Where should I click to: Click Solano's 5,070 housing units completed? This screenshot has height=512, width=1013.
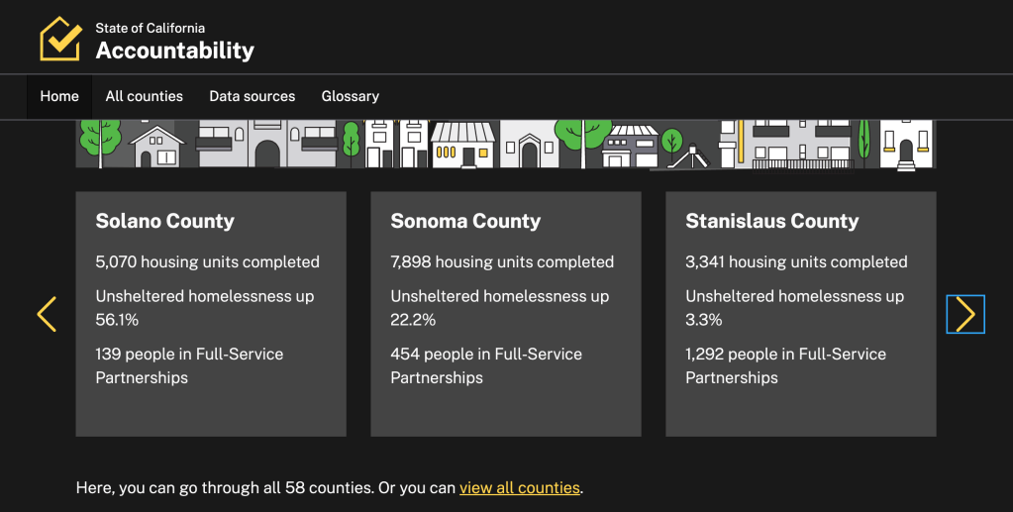click(207, 262)
